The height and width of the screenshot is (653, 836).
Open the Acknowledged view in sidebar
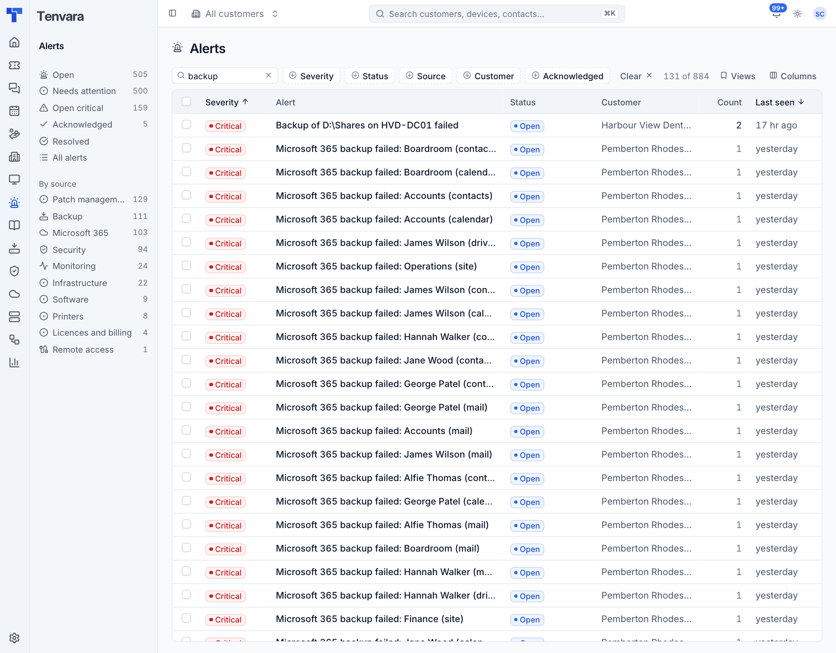point(93,125)
